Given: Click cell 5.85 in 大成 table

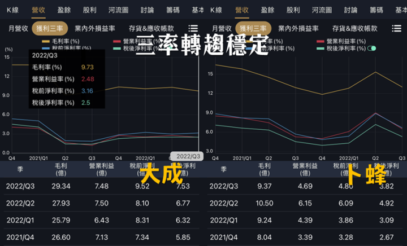Looking at the screenshot, I should (183, 238).
